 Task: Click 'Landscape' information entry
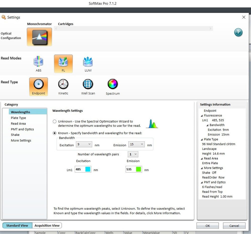[x=209, y=149]
